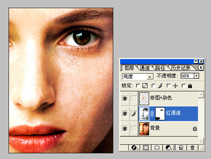Click the add layer style icon
The width and height of the screenshot is (211, 159).
[134, 148]
